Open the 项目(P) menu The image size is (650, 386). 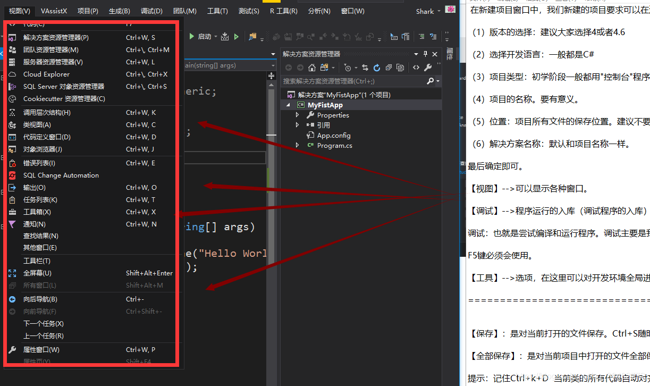click(x=88, y=11)
